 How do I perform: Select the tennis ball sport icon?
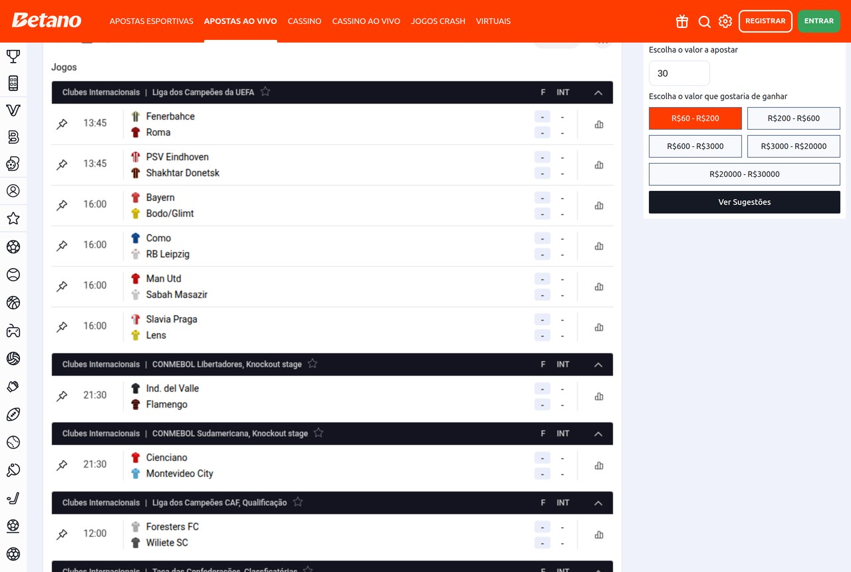click(13, 275)
